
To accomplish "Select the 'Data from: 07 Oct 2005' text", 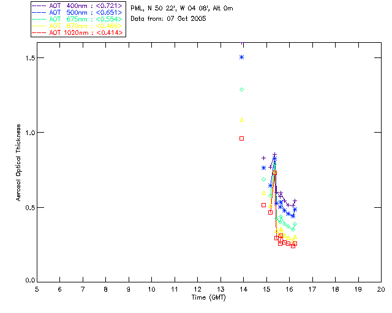I will click(x=168, y=19).
